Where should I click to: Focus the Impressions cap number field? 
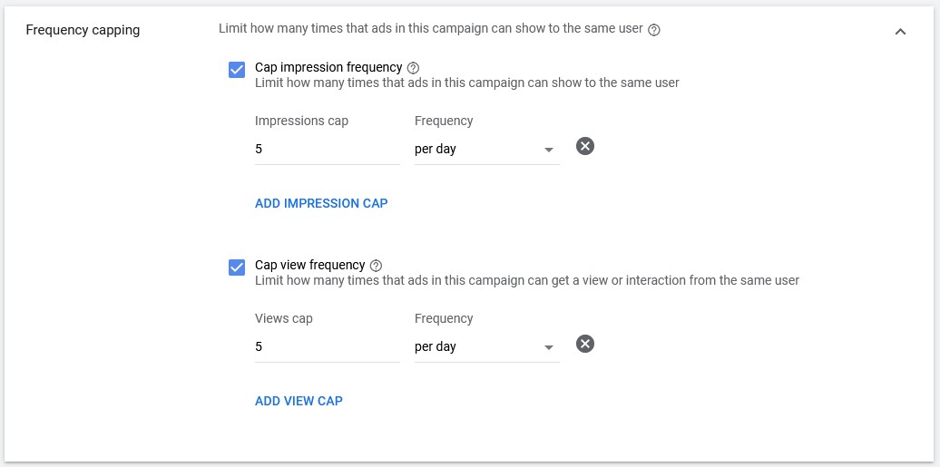point(327,149)
